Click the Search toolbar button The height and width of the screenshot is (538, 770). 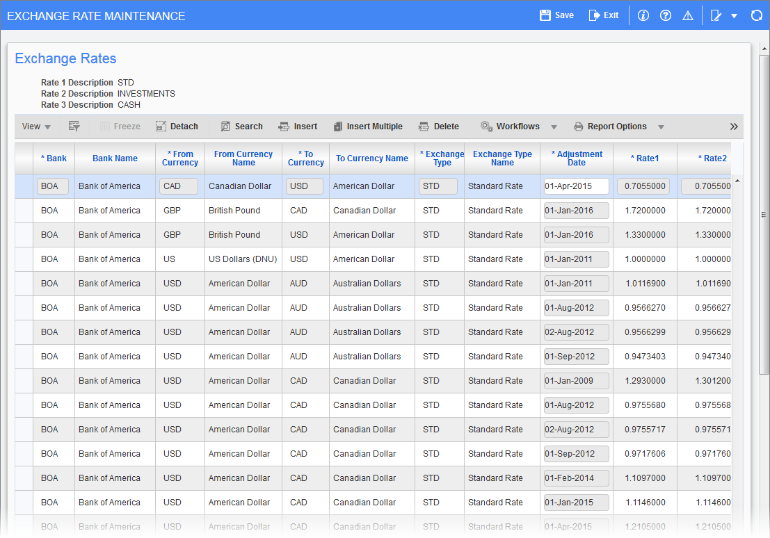click(x=241, y=127)
